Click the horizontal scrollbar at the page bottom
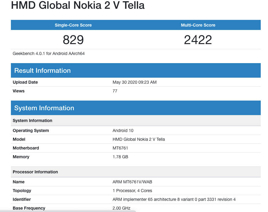Image resolution: width=268 pixels, height=212 pixels. coord(68,211)
